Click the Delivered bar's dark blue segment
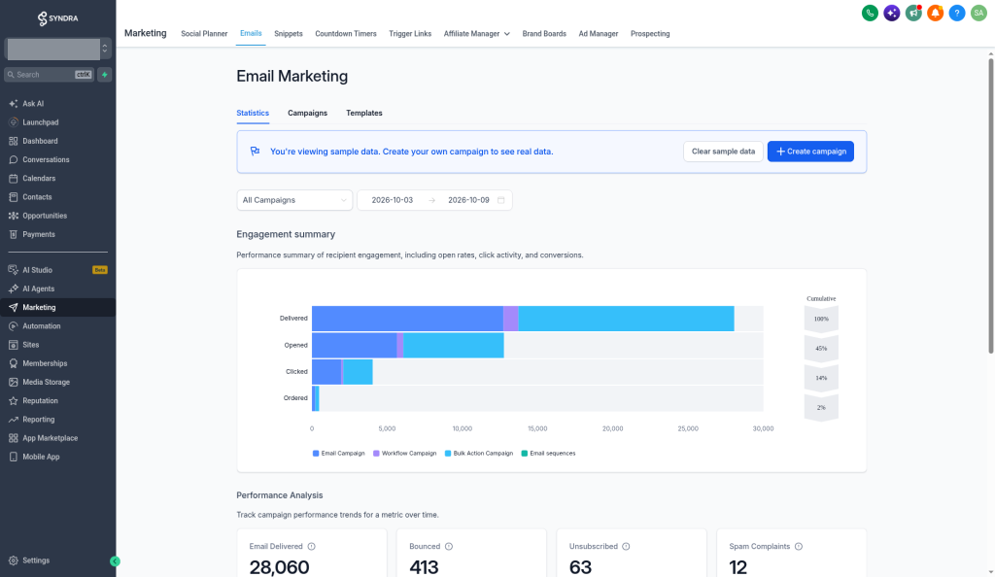Image resolution: width=995 pixels, height=577 pixels. click(407, 319)
